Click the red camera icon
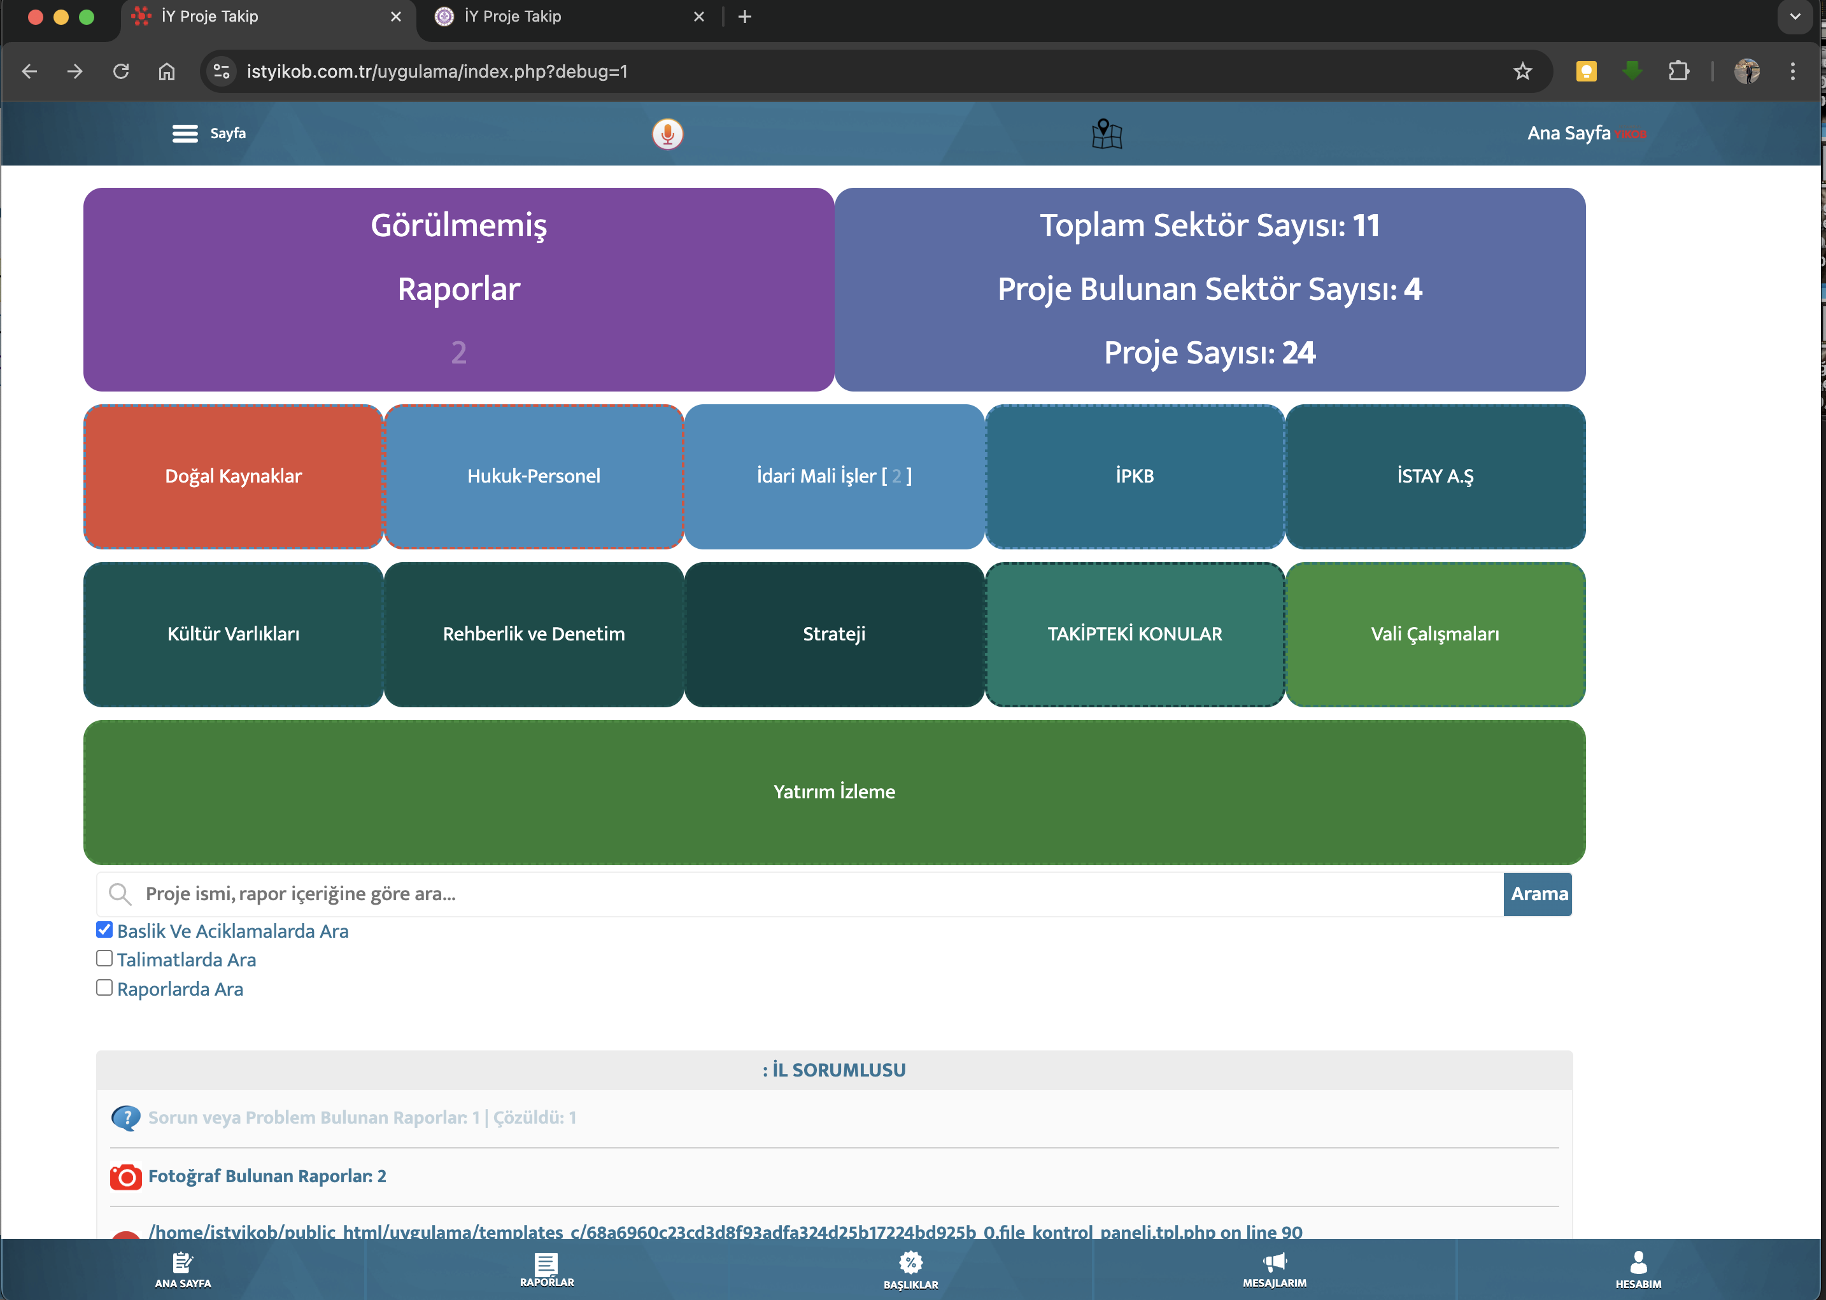The image size is (1826, 1300). tap(125, 1176)
